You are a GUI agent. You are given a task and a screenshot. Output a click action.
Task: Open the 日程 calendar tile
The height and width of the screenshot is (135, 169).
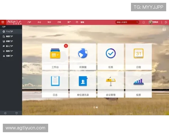coord(139,57)
